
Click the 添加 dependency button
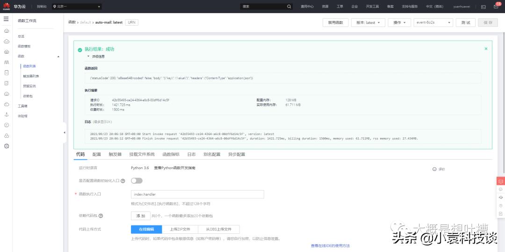[141, 216]
